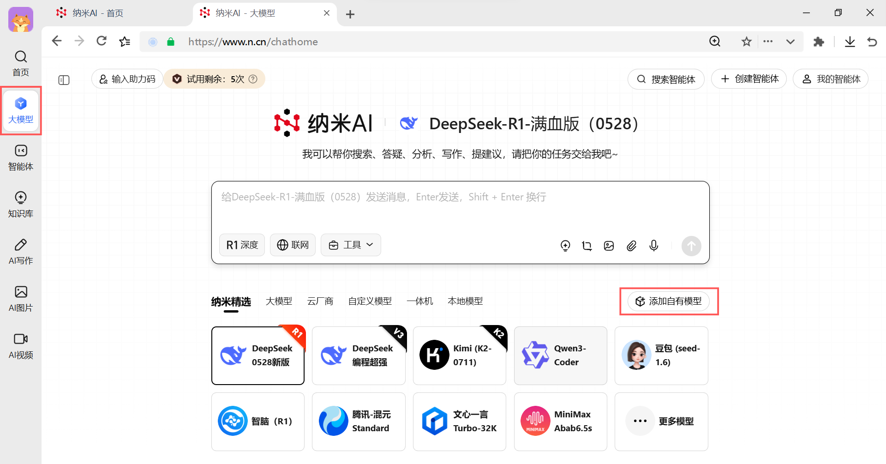This screenshot has width=886, height=464.
Task: Open the browser toolbar chevron dropdown
Action: [x=790, y=42]
